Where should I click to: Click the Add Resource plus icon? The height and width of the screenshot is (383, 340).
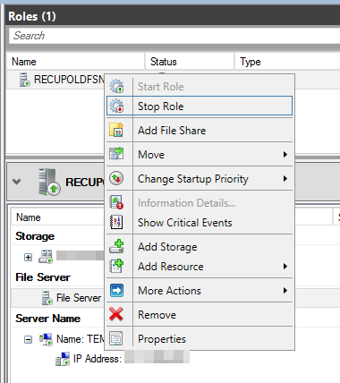[116, 266]
